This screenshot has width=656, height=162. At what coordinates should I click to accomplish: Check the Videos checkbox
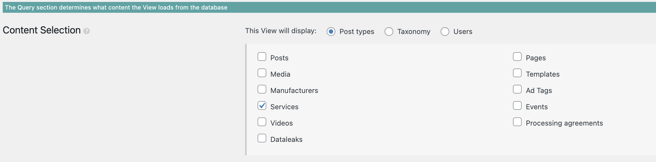point(262,122)
